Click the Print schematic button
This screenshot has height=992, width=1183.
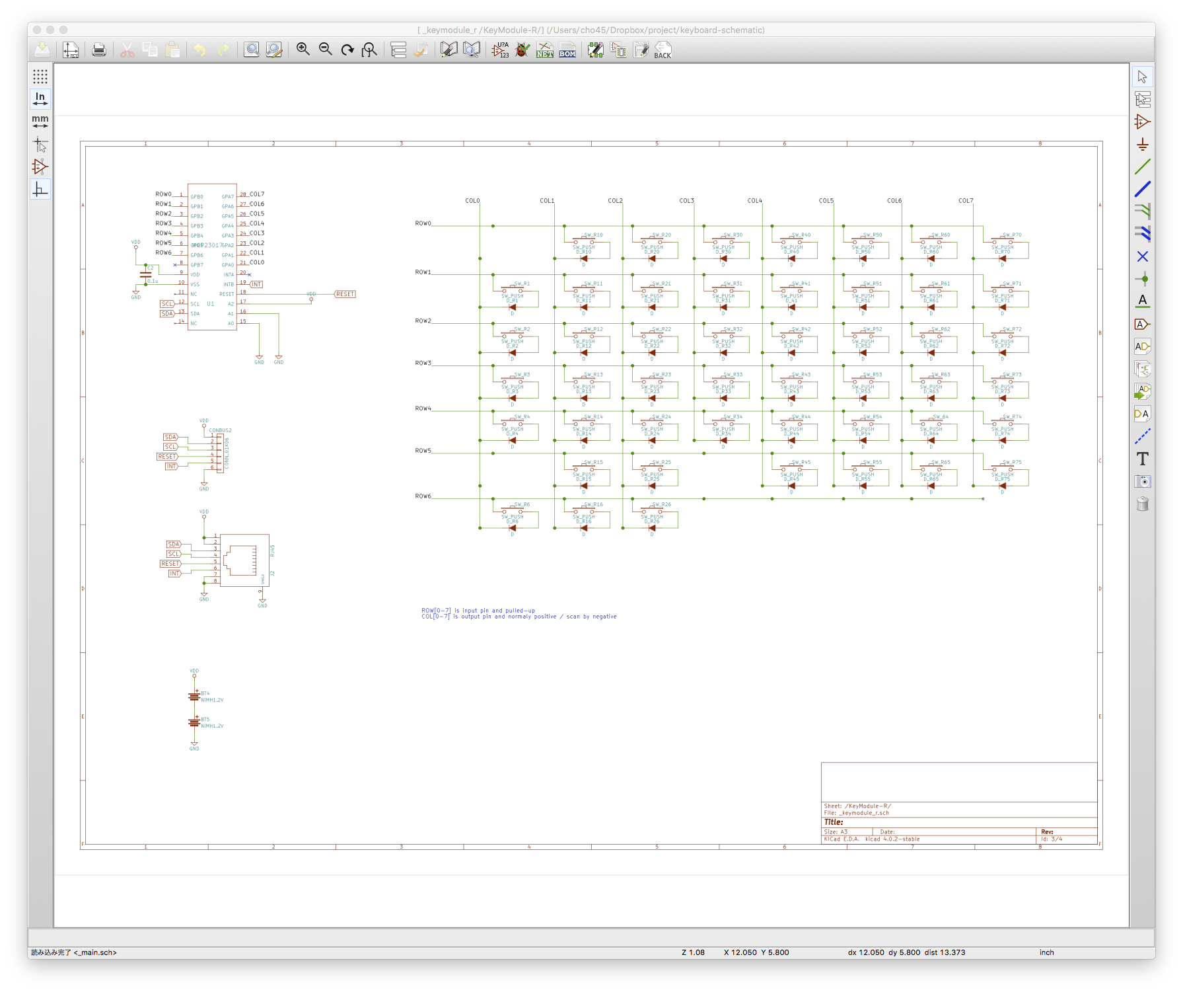(99, 50)
